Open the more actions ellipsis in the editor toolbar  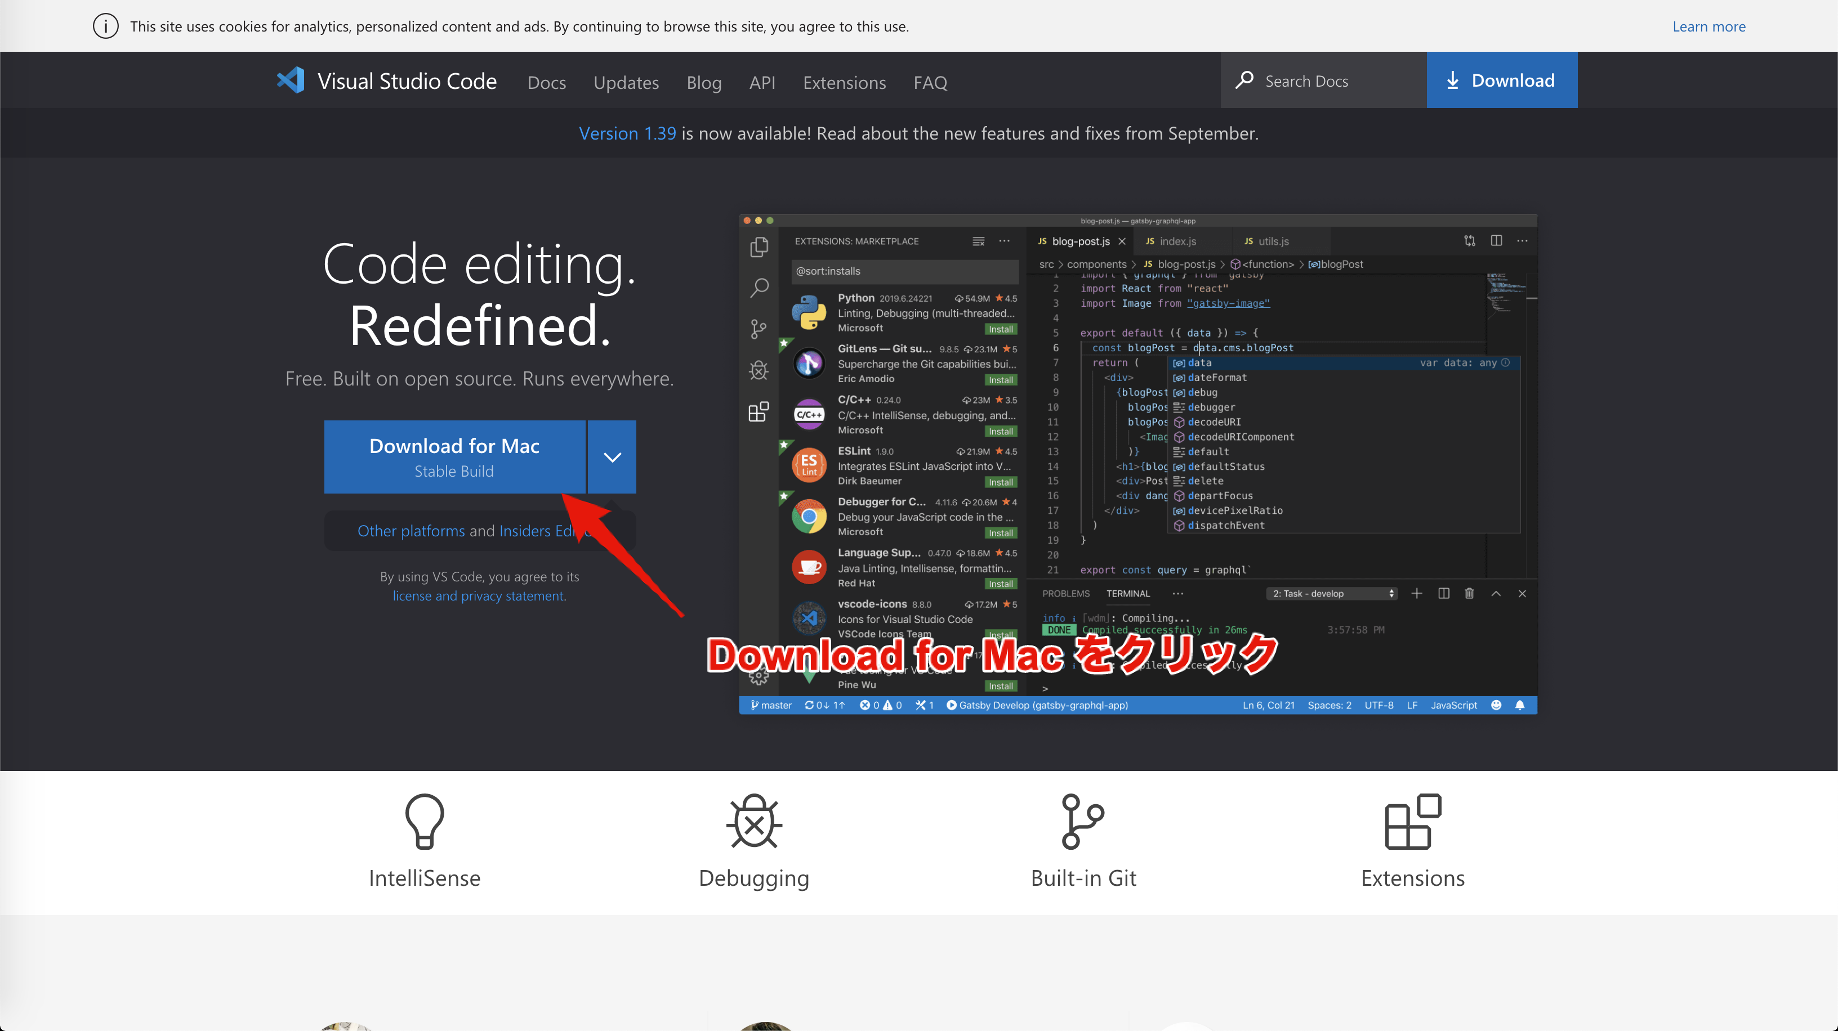pyautogui.click(x=1523, y=241)
